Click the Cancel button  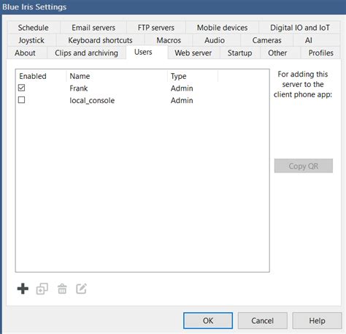[x=263, y=320]
